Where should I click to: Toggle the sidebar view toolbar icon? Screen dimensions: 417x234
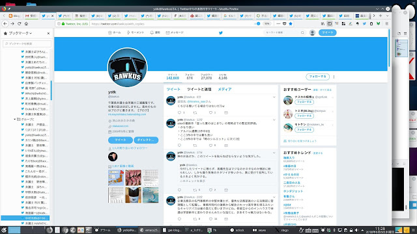330,23
